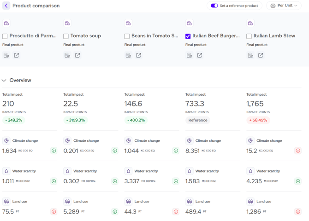Toggle the Set a reference product switch
The image size is (309, 221).
point(214,6)
